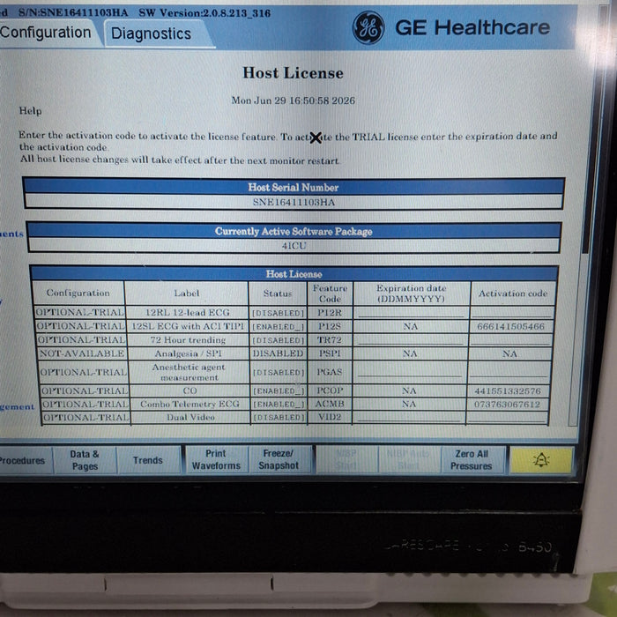Select activation code field for Anesthetic agent measurement
617x617 pixels.
point(509,372)
